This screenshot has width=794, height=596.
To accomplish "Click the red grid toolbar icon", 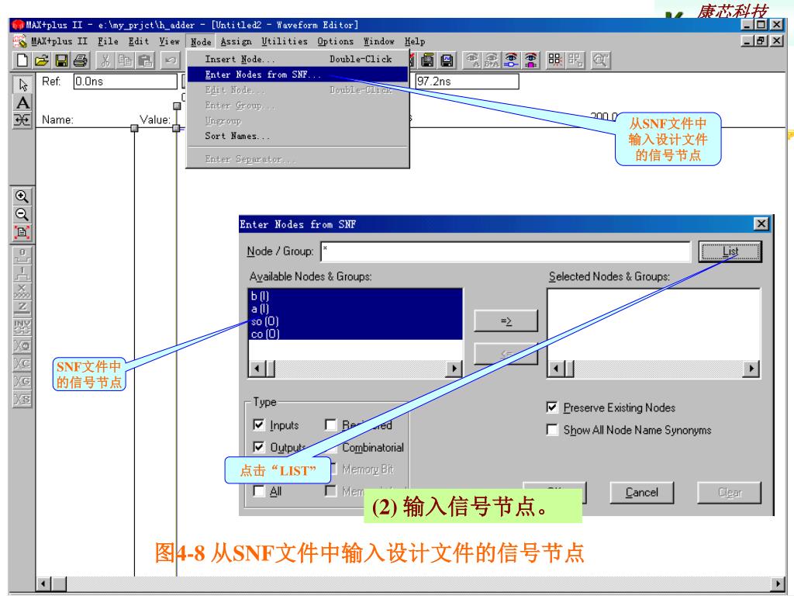I will [555, 61].
